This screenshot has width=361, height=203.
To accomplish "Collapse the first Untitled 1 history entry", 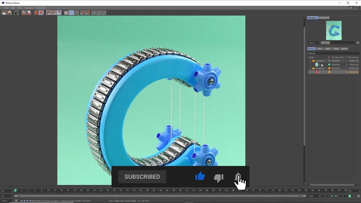I will 311,61.
